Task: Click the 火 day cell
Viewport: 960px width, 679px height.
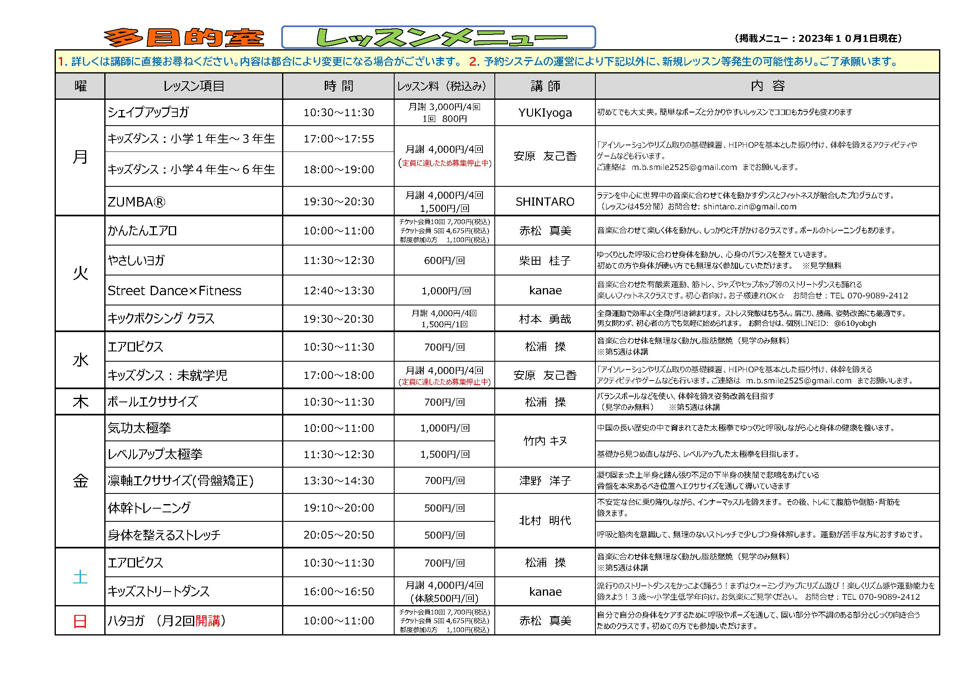Action: click(80, 274)
